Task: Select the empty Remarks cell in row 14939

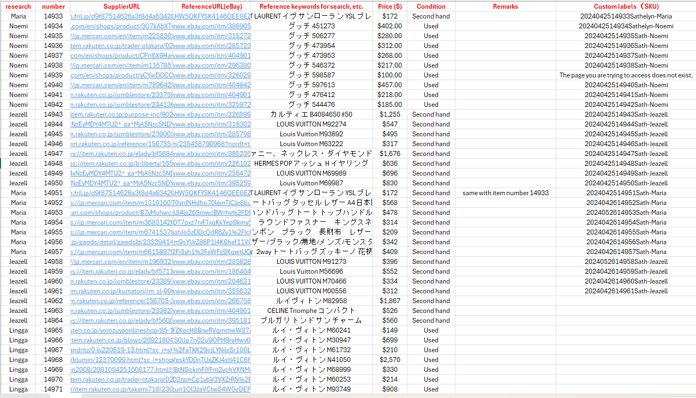Action: coord(506,75)
